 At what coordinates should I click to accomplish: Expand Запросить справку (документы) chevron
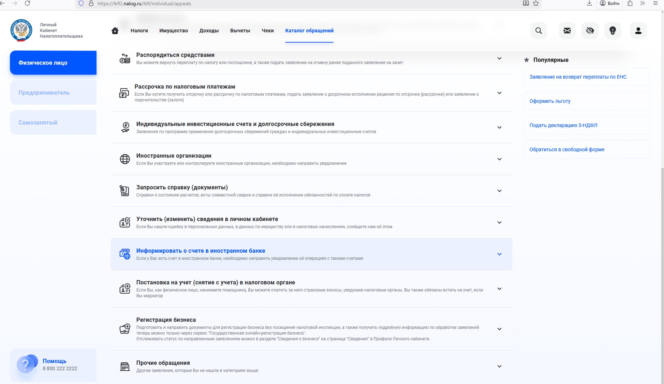tap(499, 191)
